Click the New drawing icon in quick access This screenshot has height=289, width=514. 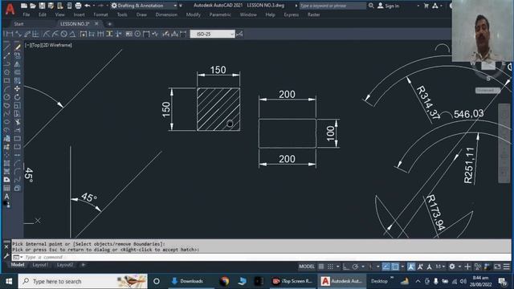[24, 6]
